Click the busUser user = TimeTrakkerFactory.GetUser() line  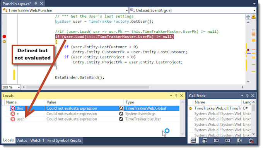pyautogui.click(x=104, y=22)
